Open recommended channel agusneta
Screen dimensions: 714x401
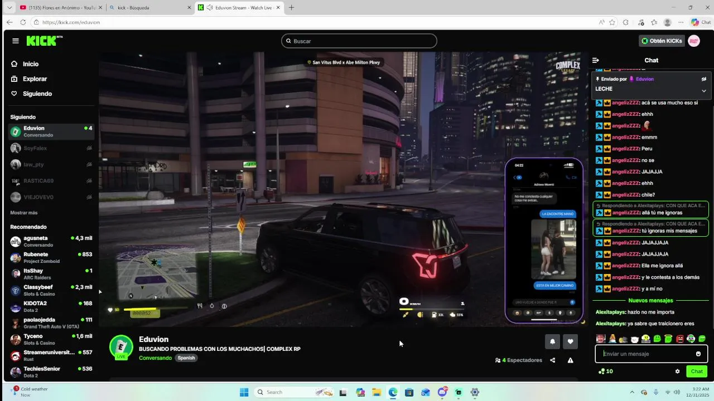[x=51, y=241]
